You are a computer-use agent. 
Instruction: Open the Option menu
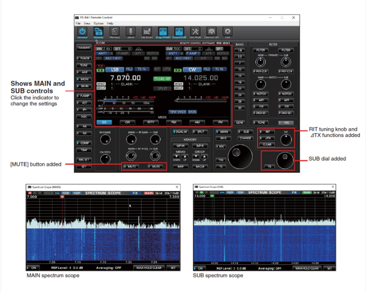[98, 23]
